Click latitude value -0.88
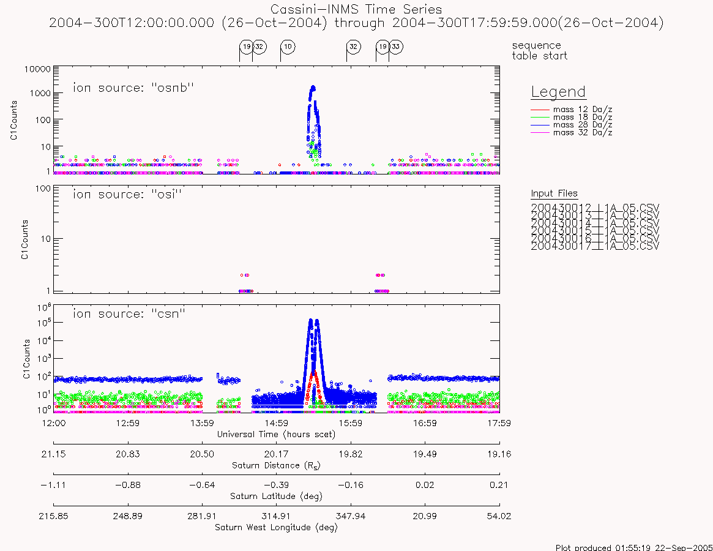This screenshot has height=551, width=713. point(128,485)
